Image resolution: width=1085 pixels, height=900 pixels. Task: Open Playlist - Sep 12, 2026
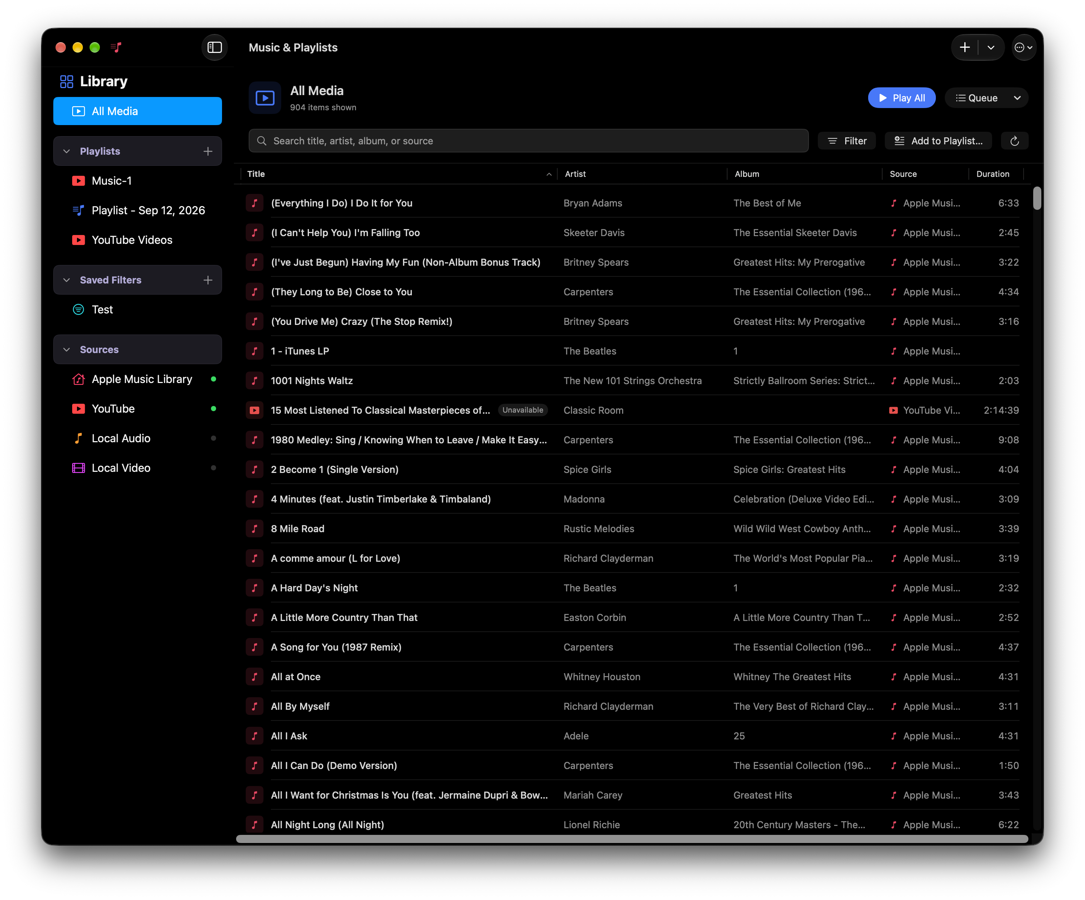pos(137,210)
